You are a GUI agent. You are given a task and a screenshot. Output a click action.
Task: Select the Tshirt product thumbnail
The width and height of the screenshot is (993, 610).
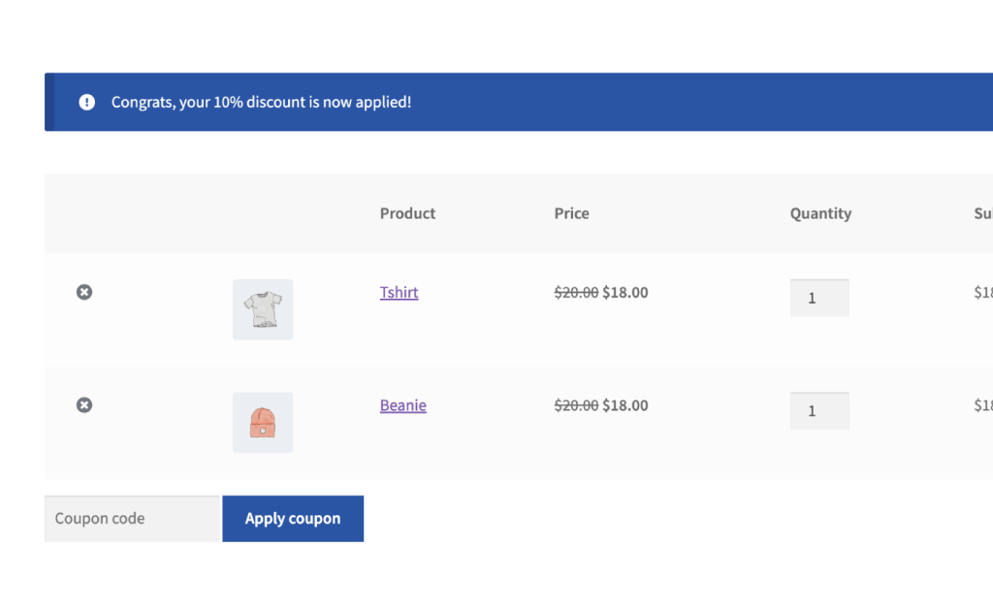[x=262, y=309]
